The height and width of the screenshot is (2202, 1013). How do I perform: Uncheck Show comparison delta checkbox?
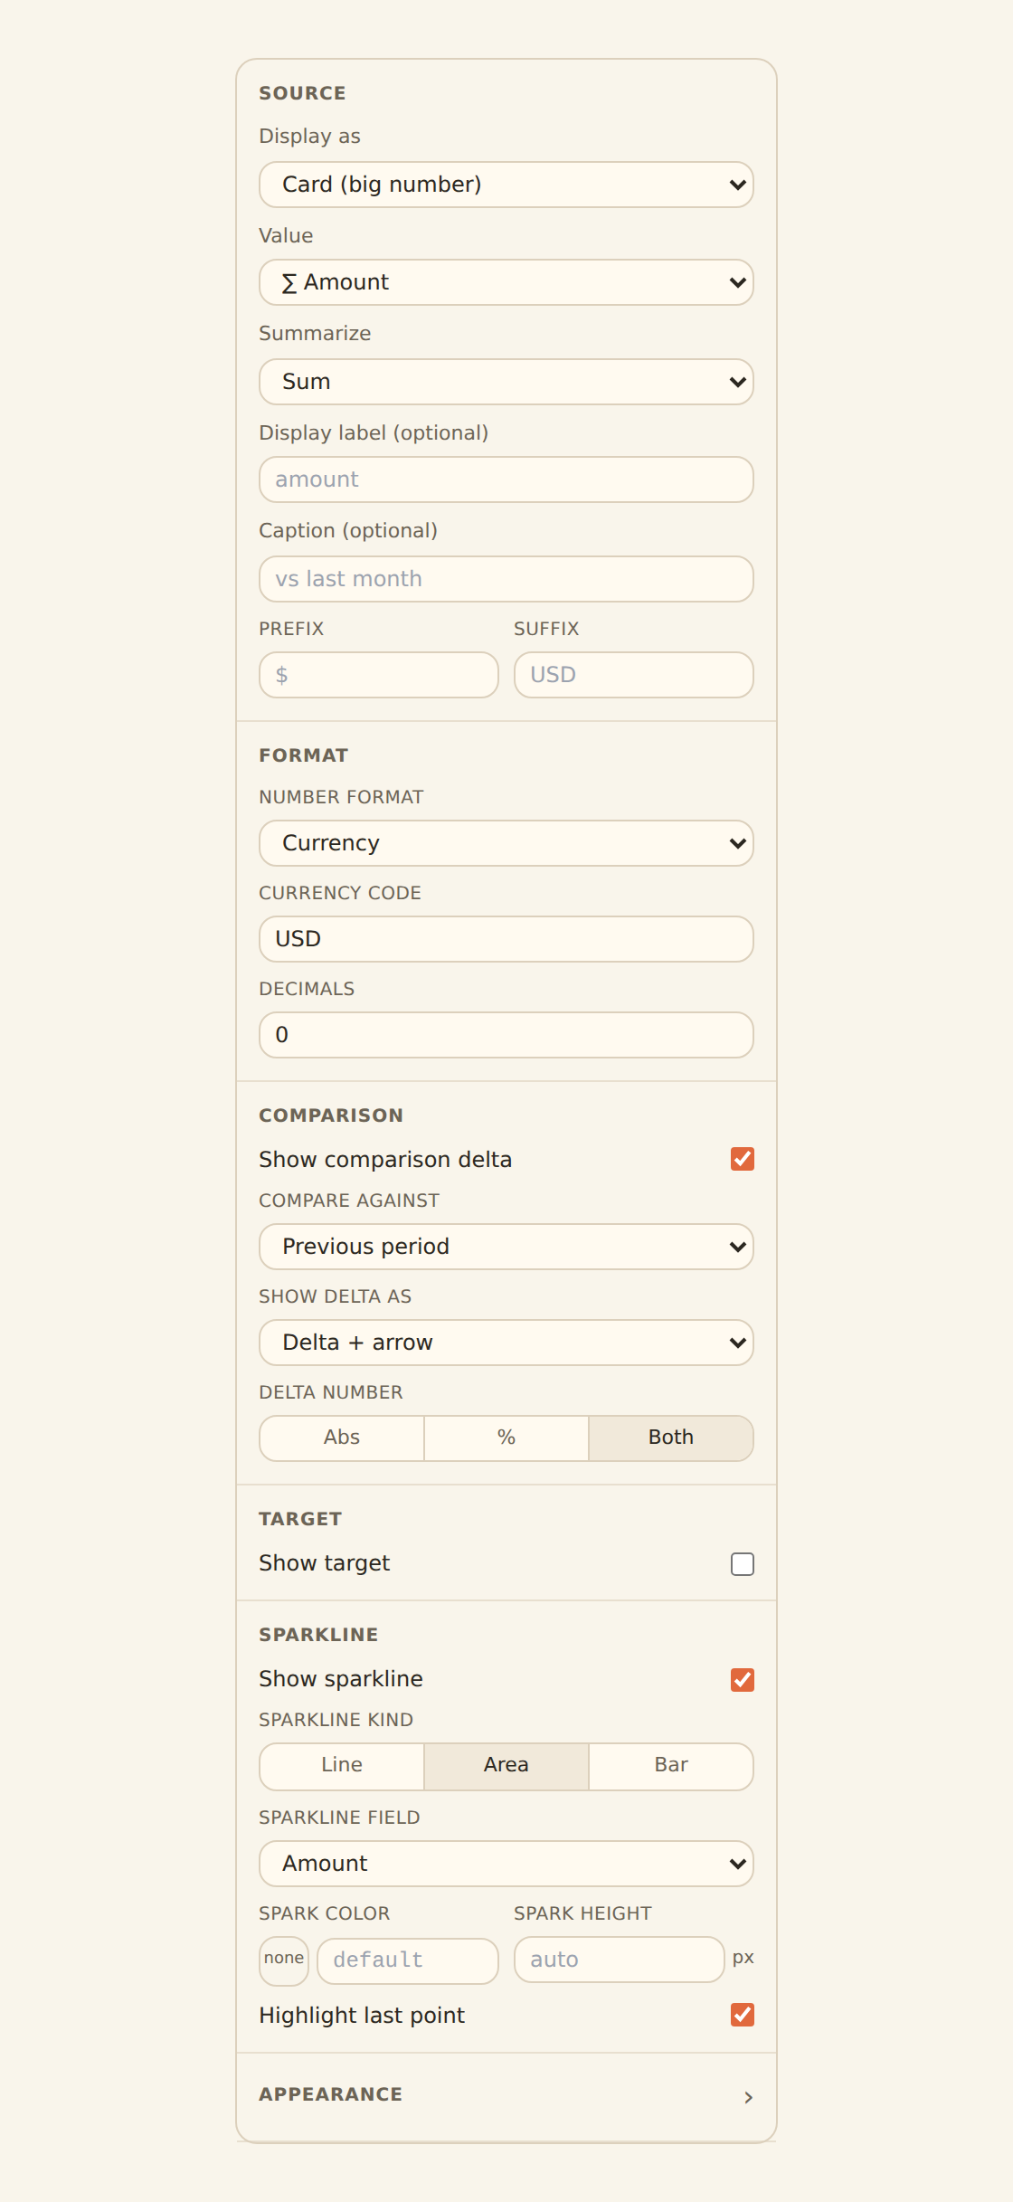743,1159
